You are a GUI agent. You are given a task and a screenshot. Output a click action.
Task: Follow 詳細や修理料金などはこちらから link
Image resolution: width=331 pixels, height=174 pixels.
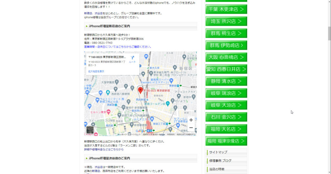[x=104, y=149]
